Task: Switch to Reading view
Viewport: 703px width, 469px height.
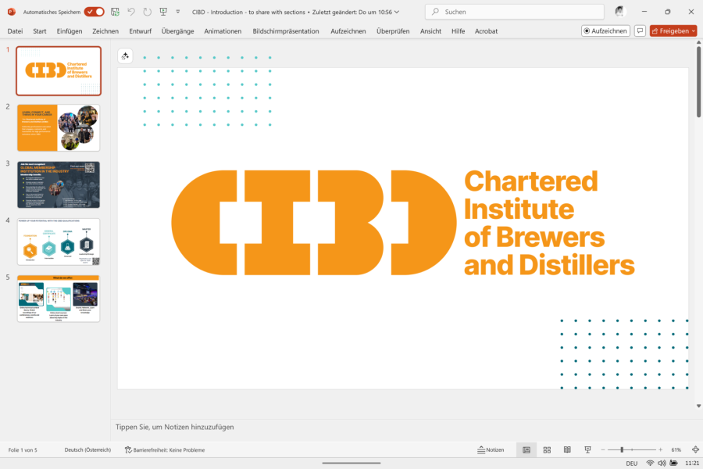Action: [x=567, y=450]
